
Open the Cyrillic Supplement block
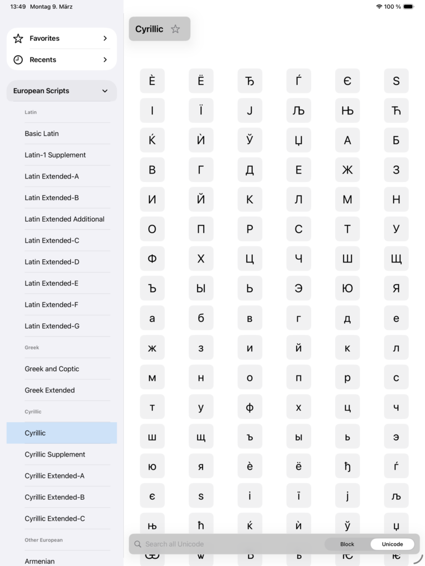54,454
